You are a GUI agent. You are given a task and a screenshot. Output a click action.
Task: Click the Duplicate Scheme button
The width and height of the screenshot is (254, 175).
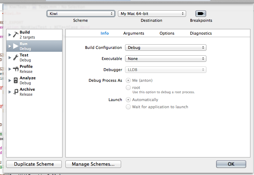(x=34, y=164)
